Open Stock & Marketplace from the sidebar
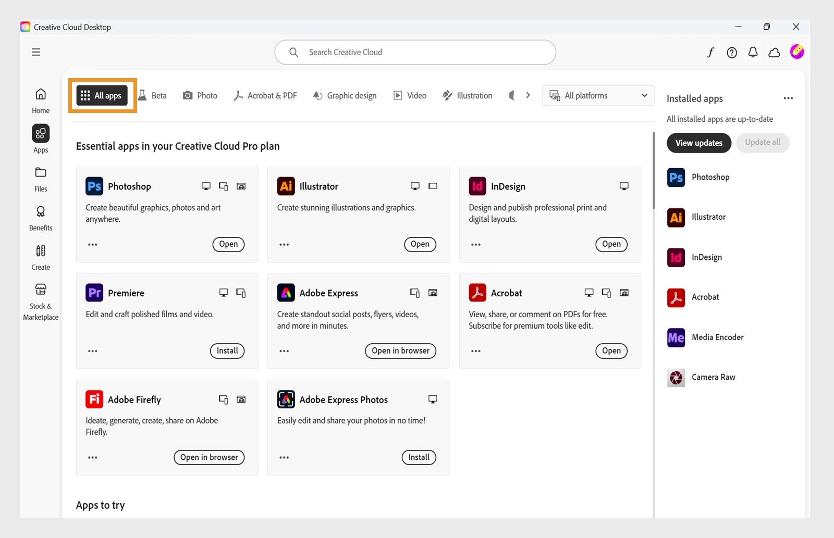834x538 pixels. point(40,298)
